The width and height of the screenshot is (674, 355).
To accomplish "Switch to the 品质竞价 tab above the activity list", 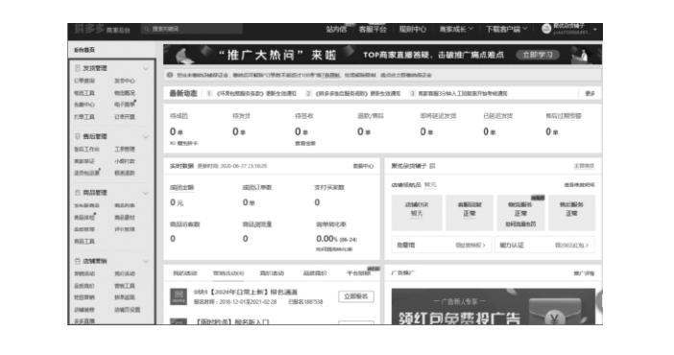I will (315, 273).
